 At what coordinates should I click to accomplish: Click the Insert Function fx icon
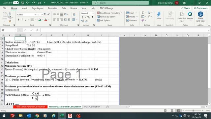[37, 30]
